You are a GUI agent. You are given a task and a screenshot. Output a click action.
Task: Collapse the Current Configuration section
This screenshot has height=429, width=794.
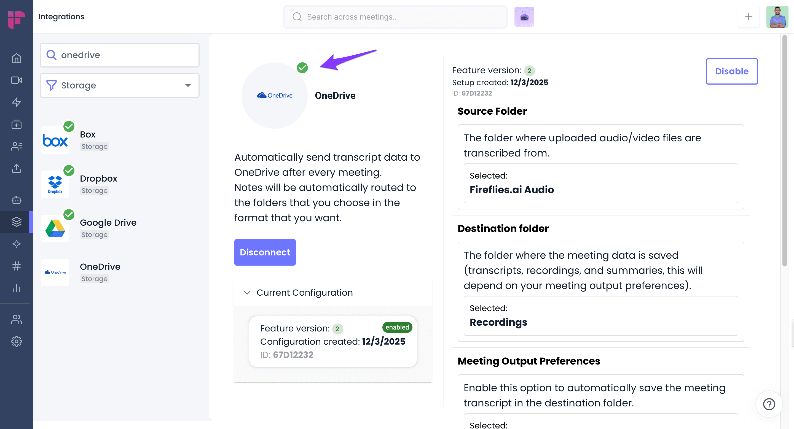(247, 293)
